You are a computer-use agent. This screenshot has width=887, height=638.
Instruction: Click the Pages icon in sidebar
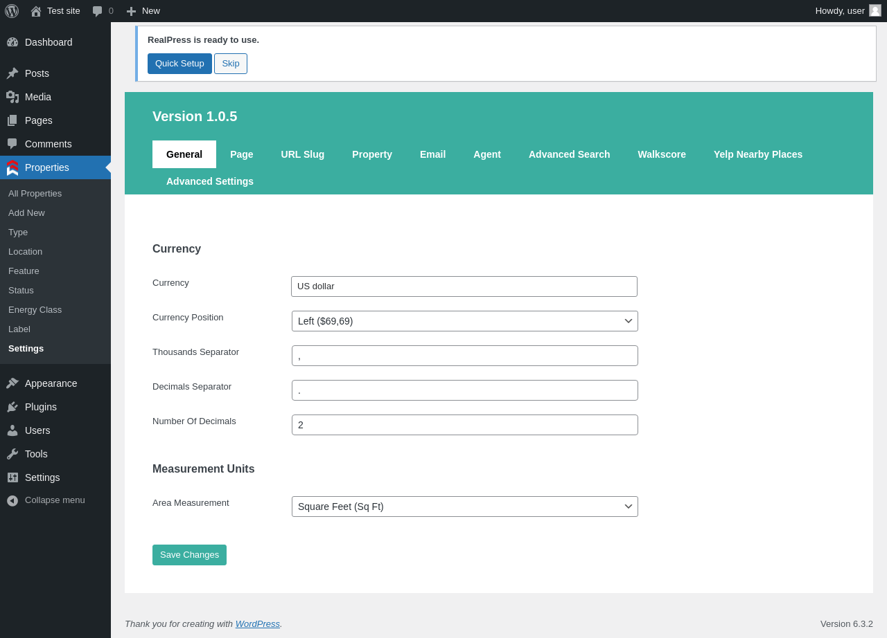coord(12,120)
